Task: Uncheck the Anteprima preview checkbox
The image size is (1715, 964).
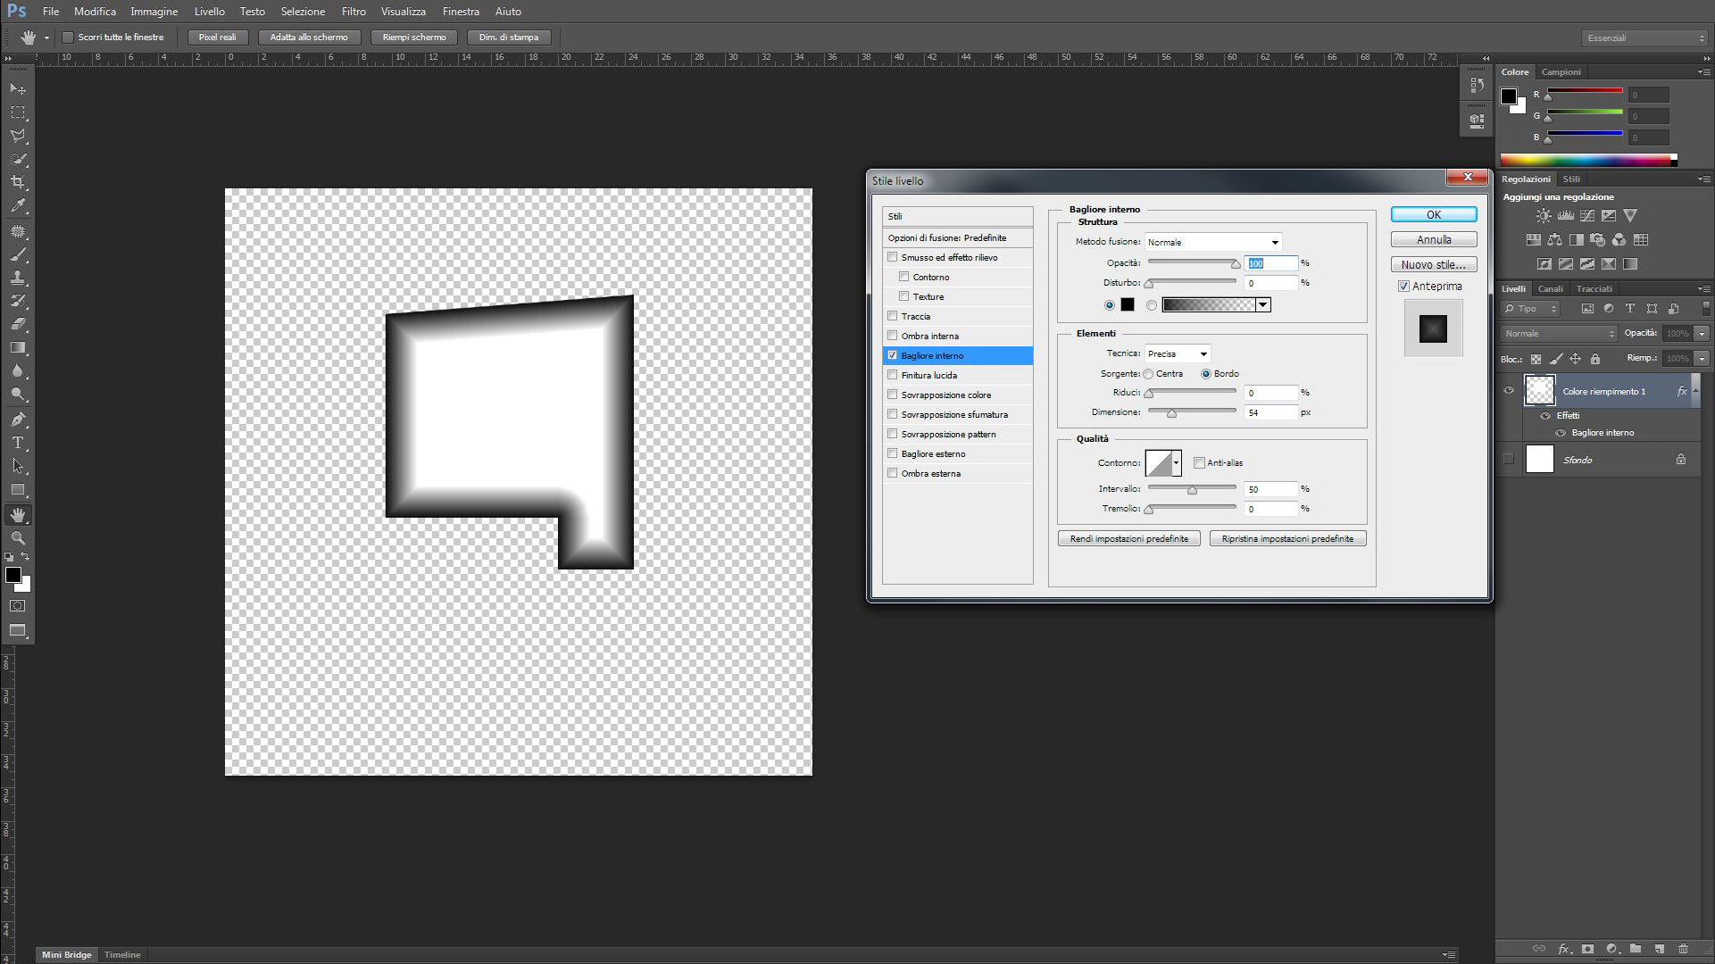Action: (1403, 287)
